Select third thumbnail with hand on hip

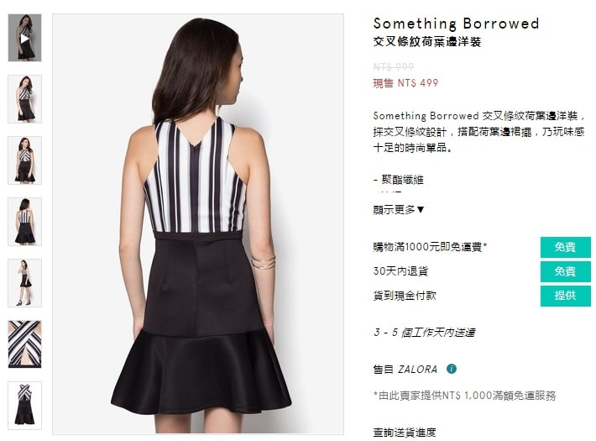[24, 160]
